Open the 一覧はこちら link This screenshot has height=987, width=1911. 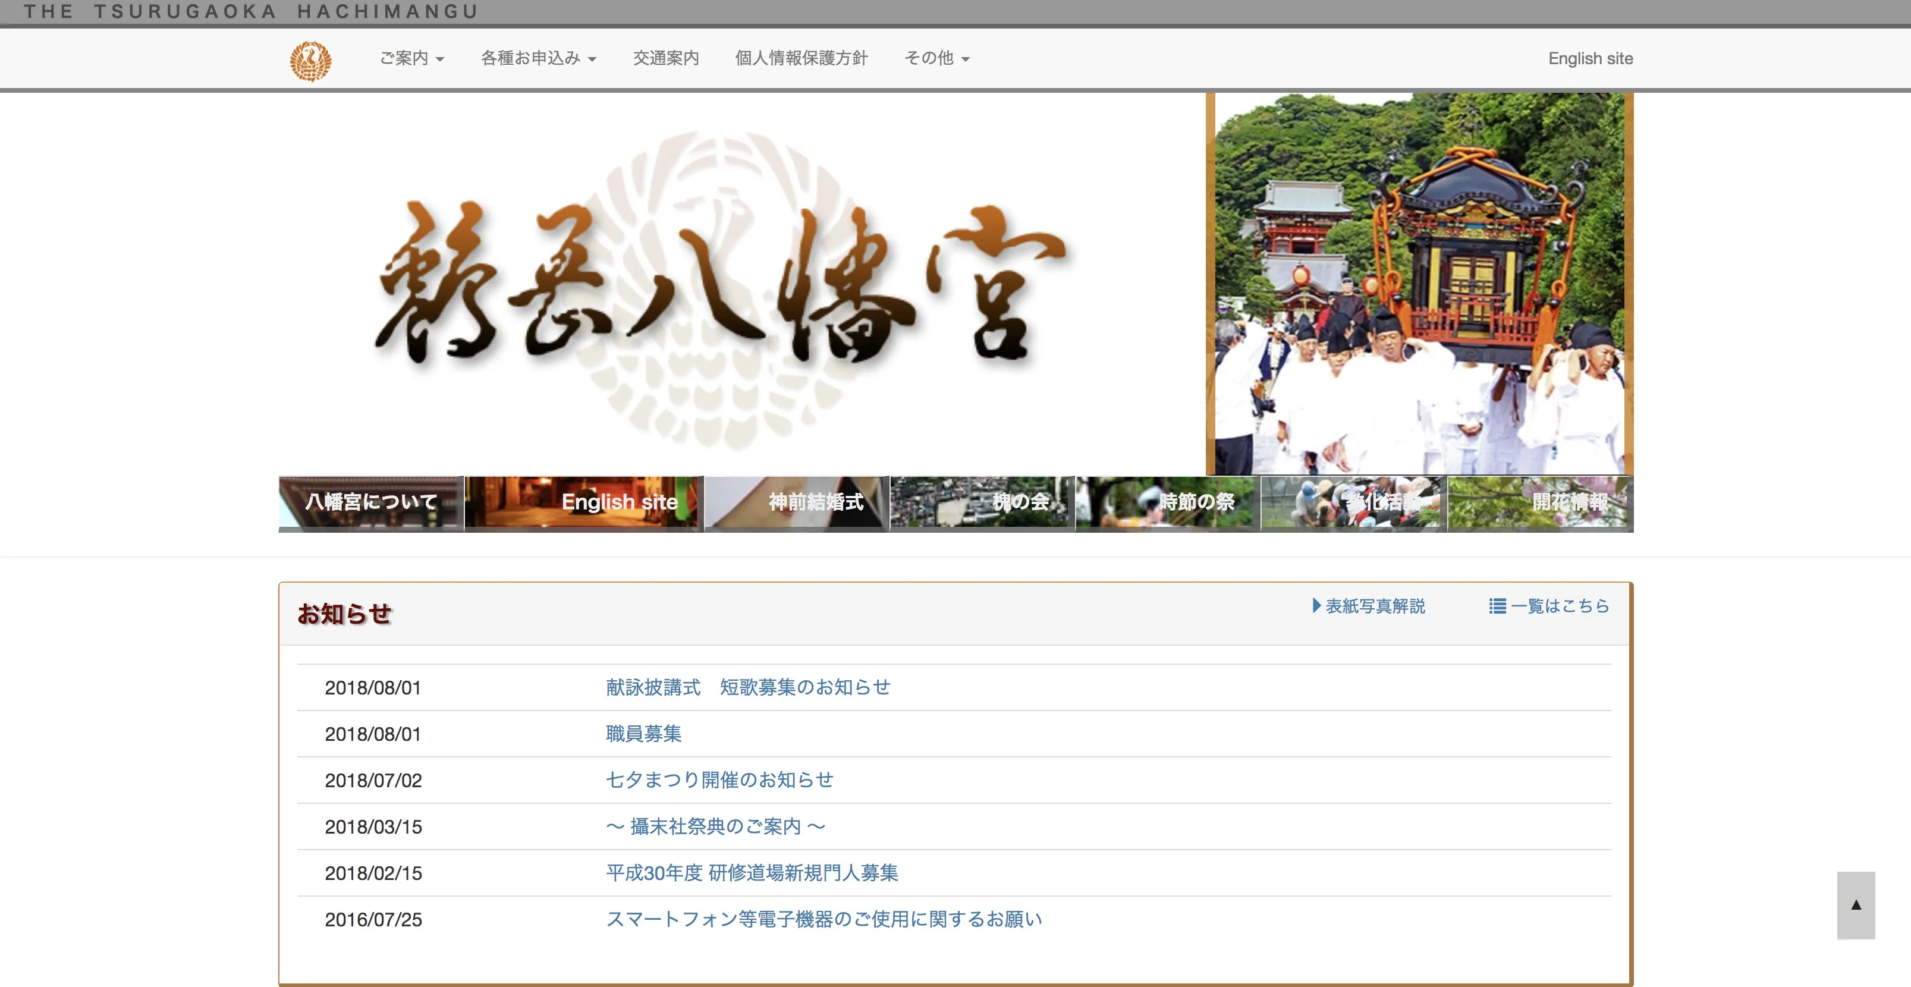(1549, 606)
